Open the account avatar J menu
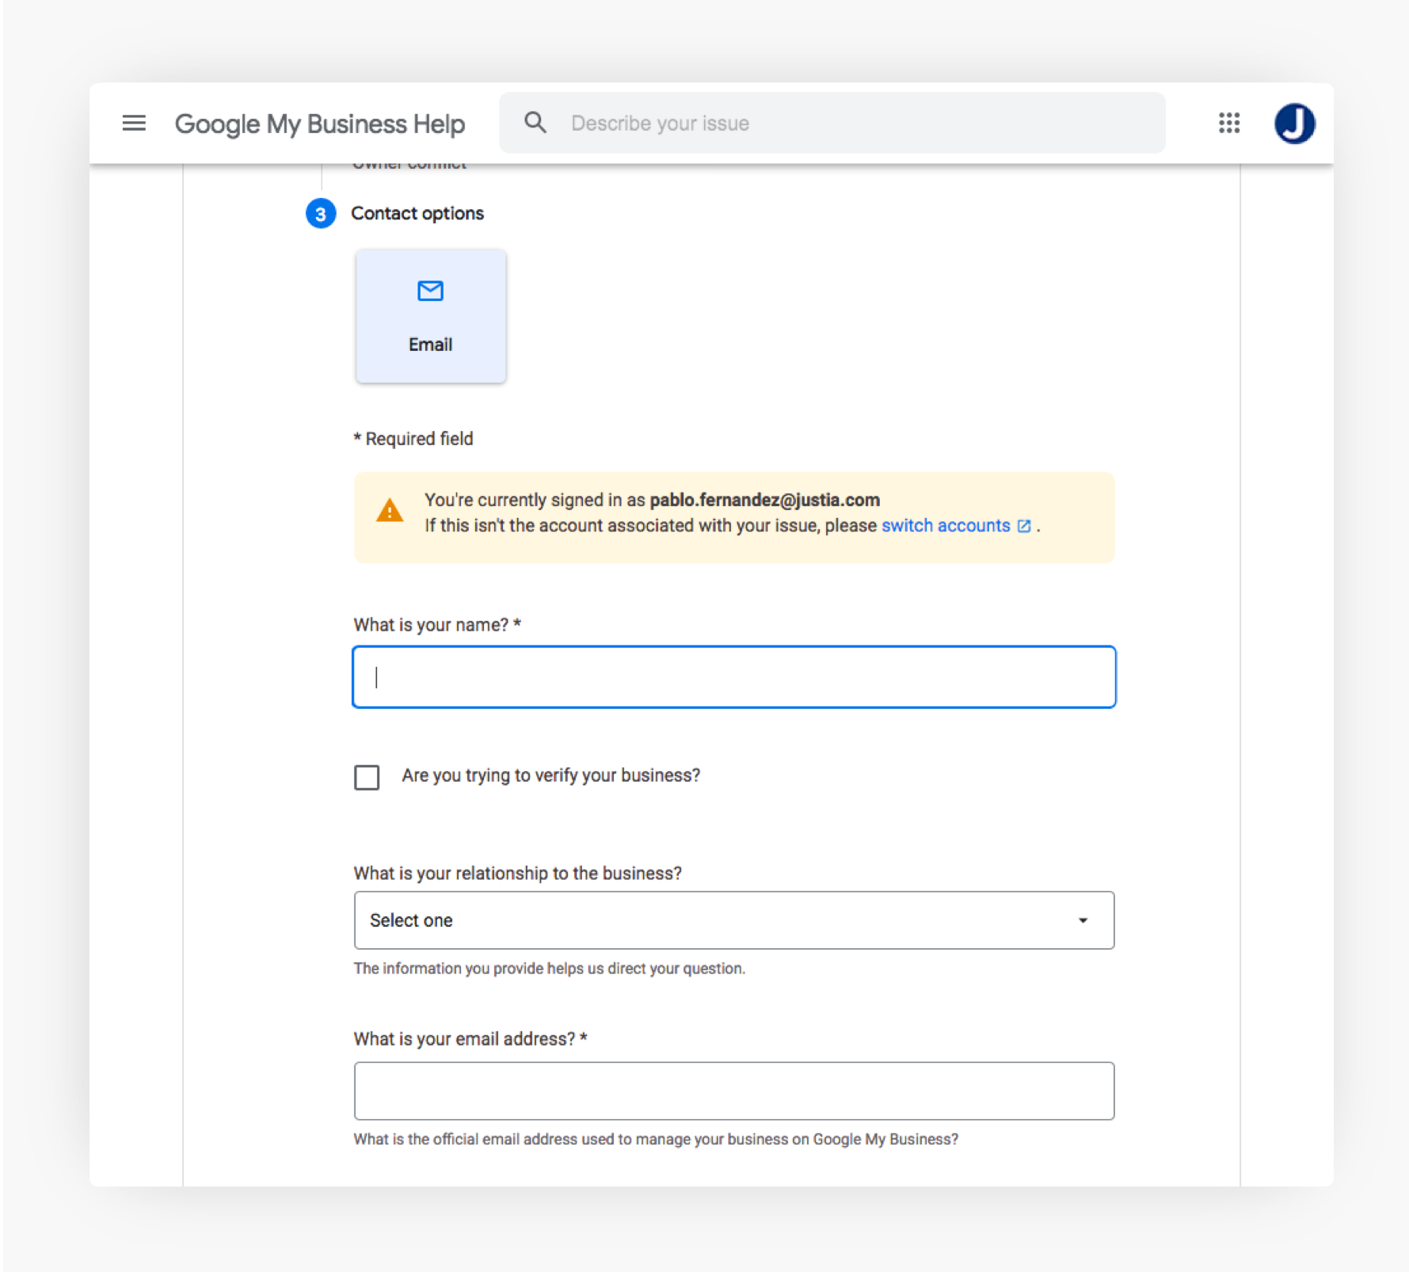The height and width of the screenshot is (1272, 1409). 1294,124
